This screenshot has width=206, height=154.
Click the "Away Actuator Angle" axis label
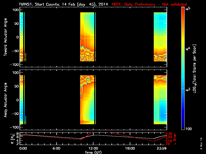click(x=5, y=100)
